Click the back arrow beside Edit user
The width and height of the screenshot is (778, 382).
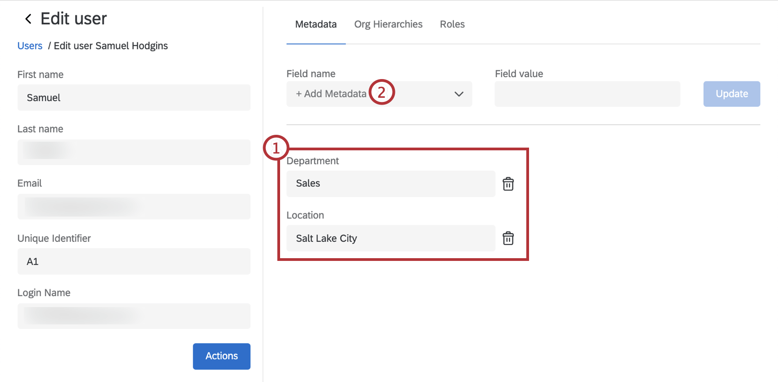click(x=28, y=19)
